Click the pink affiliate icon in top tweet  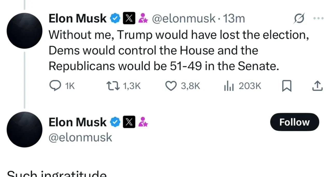pyautogui.click(x=143, y=18)
